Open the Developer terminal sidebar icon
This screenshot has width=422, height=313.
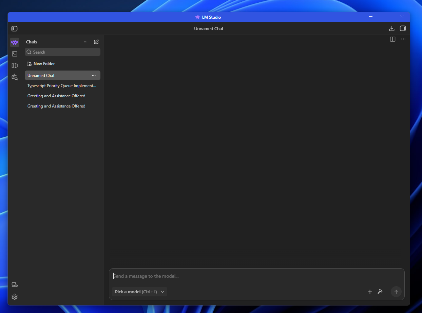pyautogui.click(x=15, y=54)
